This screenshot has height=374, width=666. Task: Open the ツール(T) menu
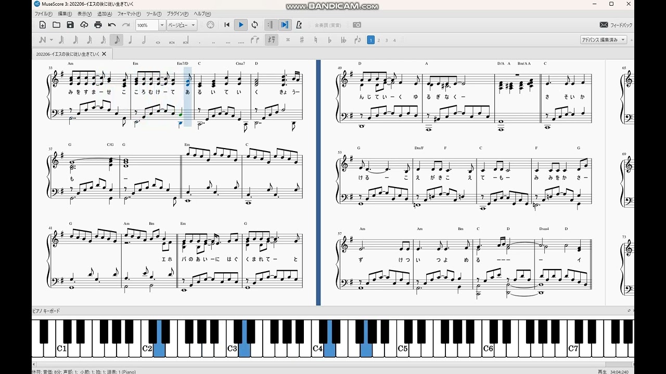click(x=154, y=14)
